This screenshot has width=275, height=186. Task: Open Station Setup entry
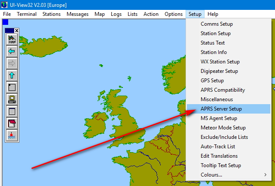216,33
